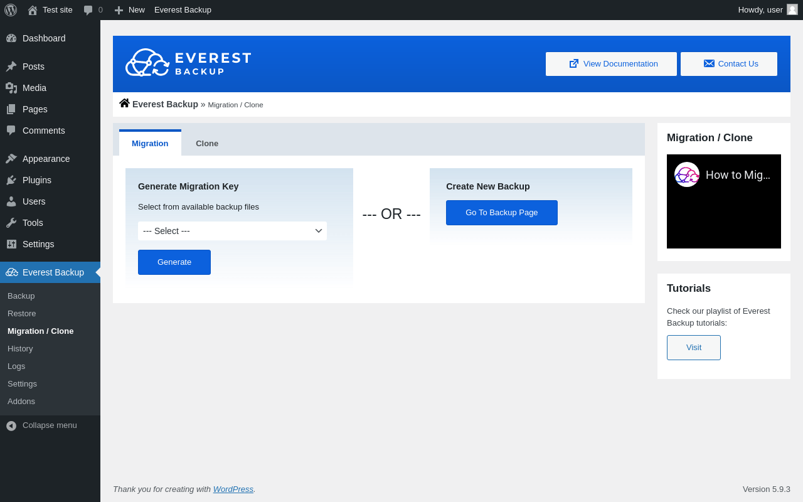Click the Plugins plug icon
Image resolution: width=803 pixels, height=502 pixels.
pos(11,180)
